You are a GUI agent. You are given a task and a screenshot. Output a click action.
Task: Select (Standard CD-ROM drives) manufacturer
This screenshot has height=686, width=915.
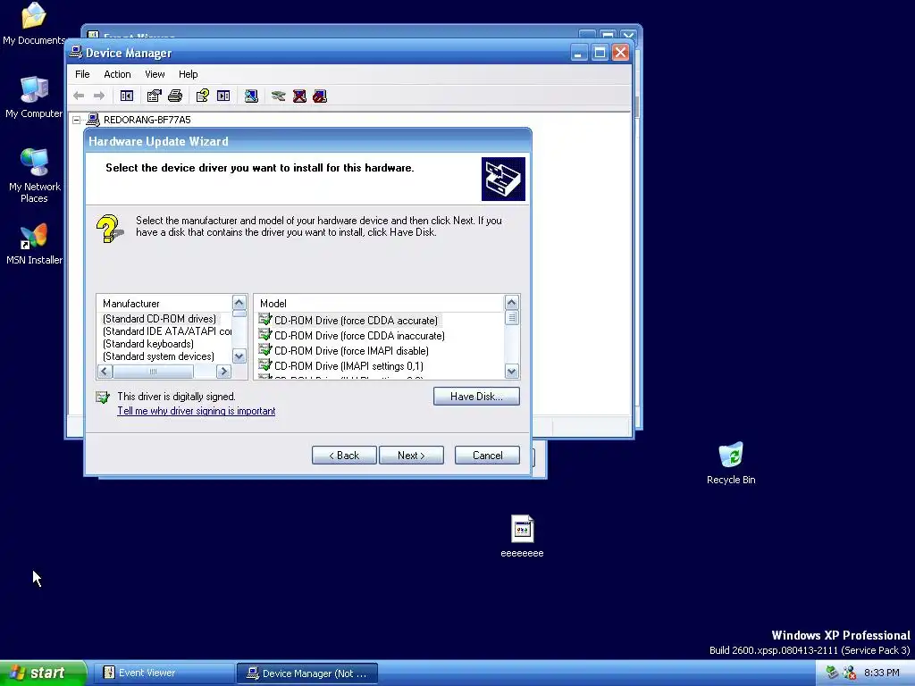159,319
